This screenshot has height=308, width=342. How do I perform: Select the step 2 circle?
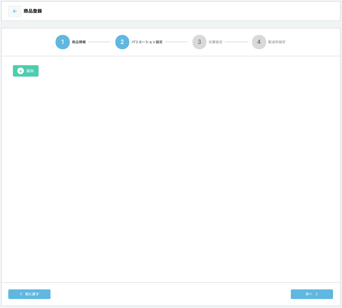coord(122,42)
